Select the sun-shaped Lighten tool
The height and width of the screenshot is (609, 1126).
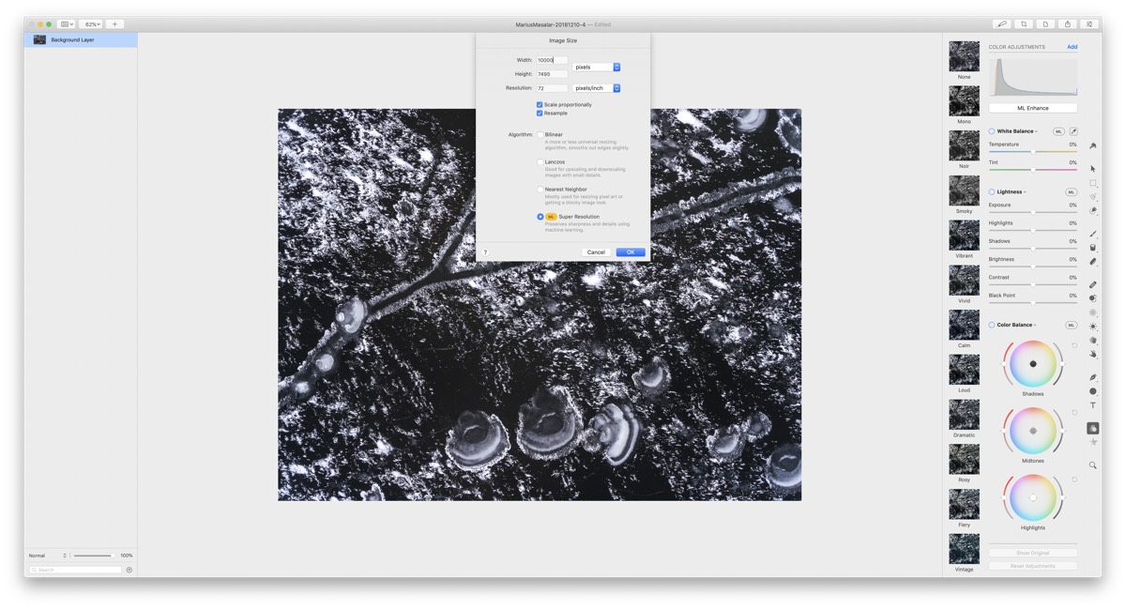[1093, 327]
